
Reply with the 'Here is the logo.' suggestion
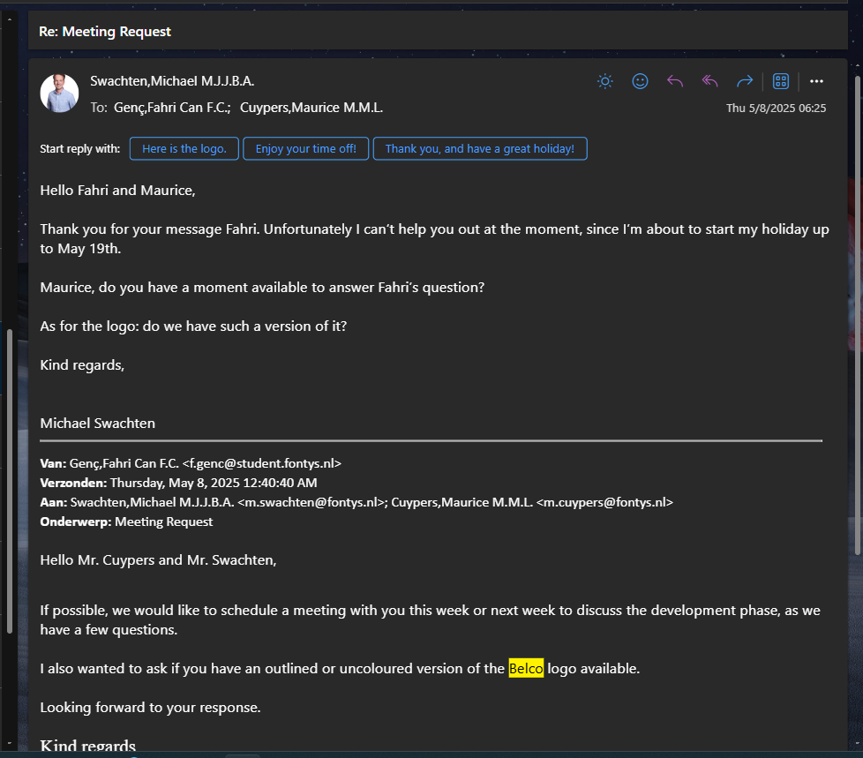tap(184, 148)
